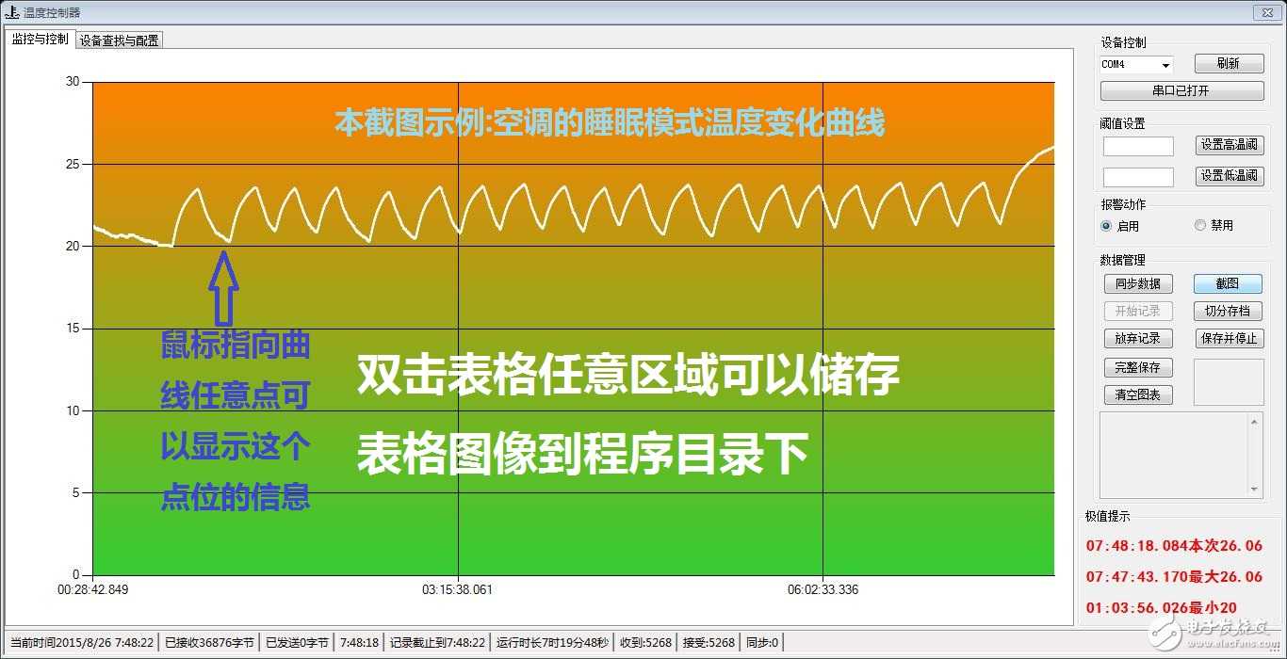
Task: Click the 收到:5268 status entry
Action: coord(645,643)
